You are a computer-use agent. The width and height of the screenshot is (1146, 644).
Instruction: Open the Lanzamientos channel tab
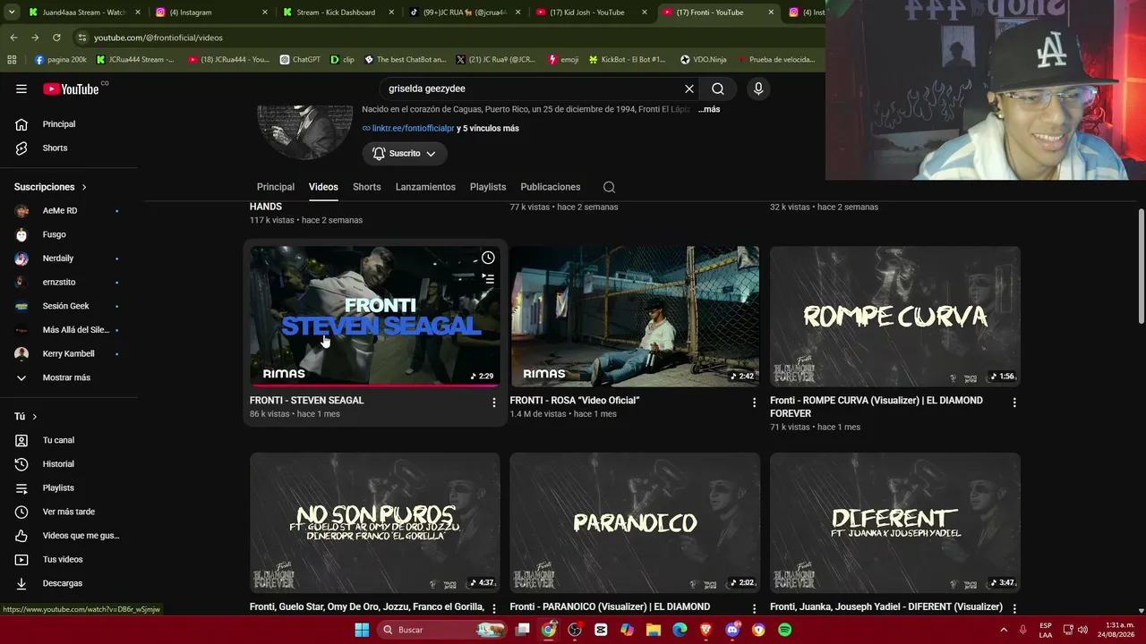pos(425,187)
